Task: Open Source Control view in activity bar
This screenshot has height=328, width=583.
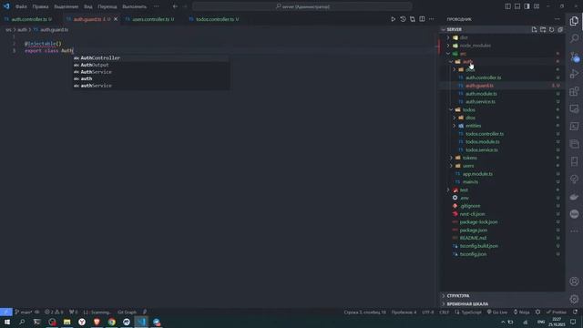Action: [574, 56]
